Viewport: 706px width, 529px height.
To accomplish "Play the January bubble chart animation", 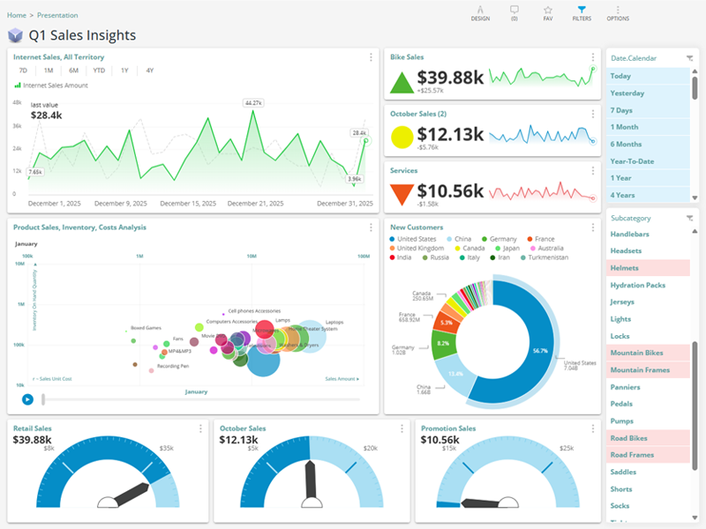I will point(27,399).
